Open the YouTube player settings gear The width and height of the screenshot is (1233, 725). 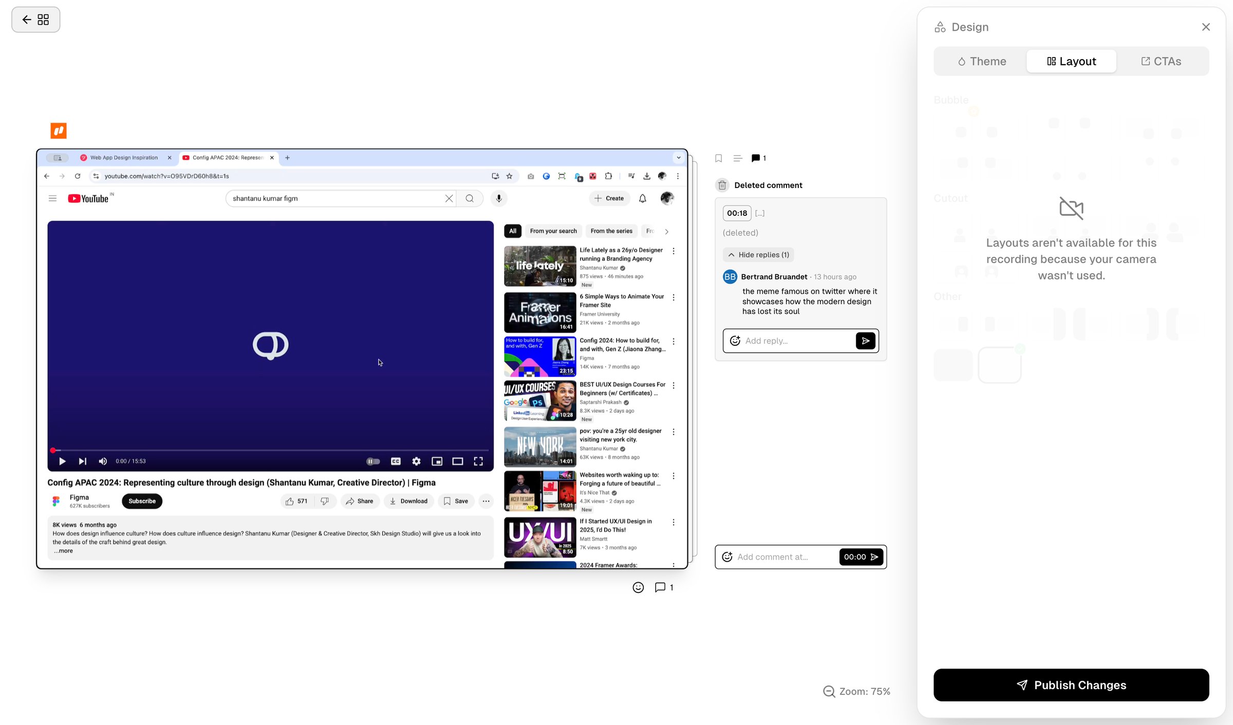[x=416, y=461]
